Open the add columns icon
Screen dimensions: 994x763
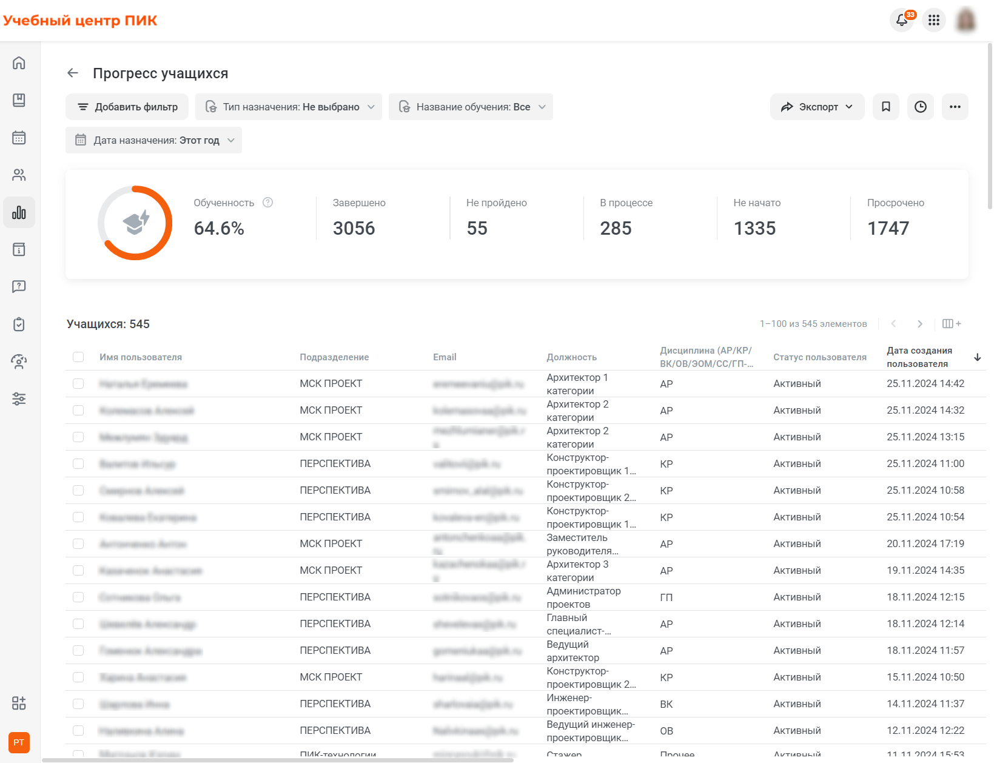point(952,324)
